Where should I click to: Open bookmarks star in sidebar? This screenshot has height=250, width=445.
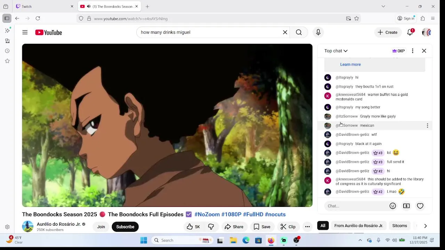coord(7,61)
